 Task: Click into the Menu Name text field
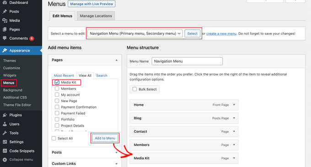[187, 61]
